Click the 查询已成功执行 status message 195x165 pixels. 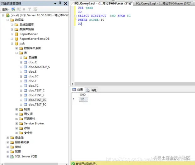(86, 164)
